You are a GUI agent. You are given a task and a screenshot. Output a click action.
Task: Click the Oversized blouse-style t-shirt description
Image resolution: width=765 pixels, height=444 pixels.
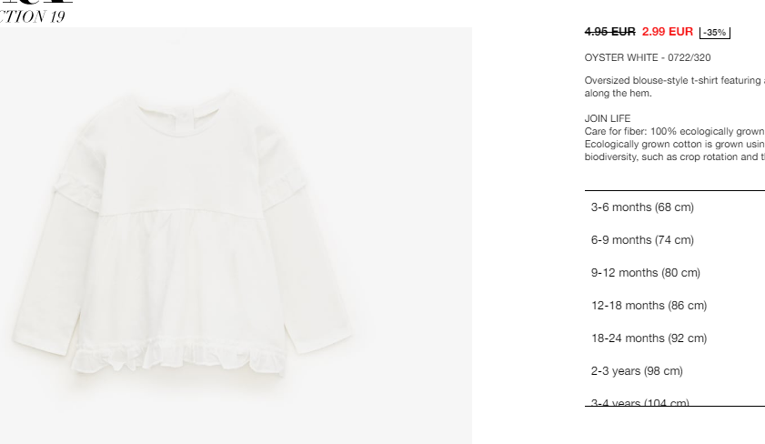[x=675, y=80]
